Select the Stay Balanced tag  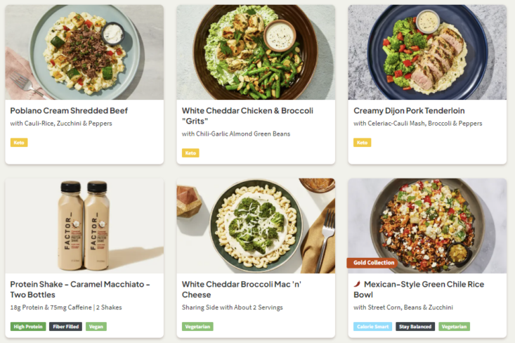415,327
